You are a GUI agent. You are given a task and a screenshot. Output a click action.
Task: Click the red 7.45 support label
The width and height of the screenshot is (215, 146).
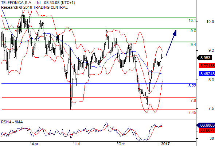(x=192, y=112)
